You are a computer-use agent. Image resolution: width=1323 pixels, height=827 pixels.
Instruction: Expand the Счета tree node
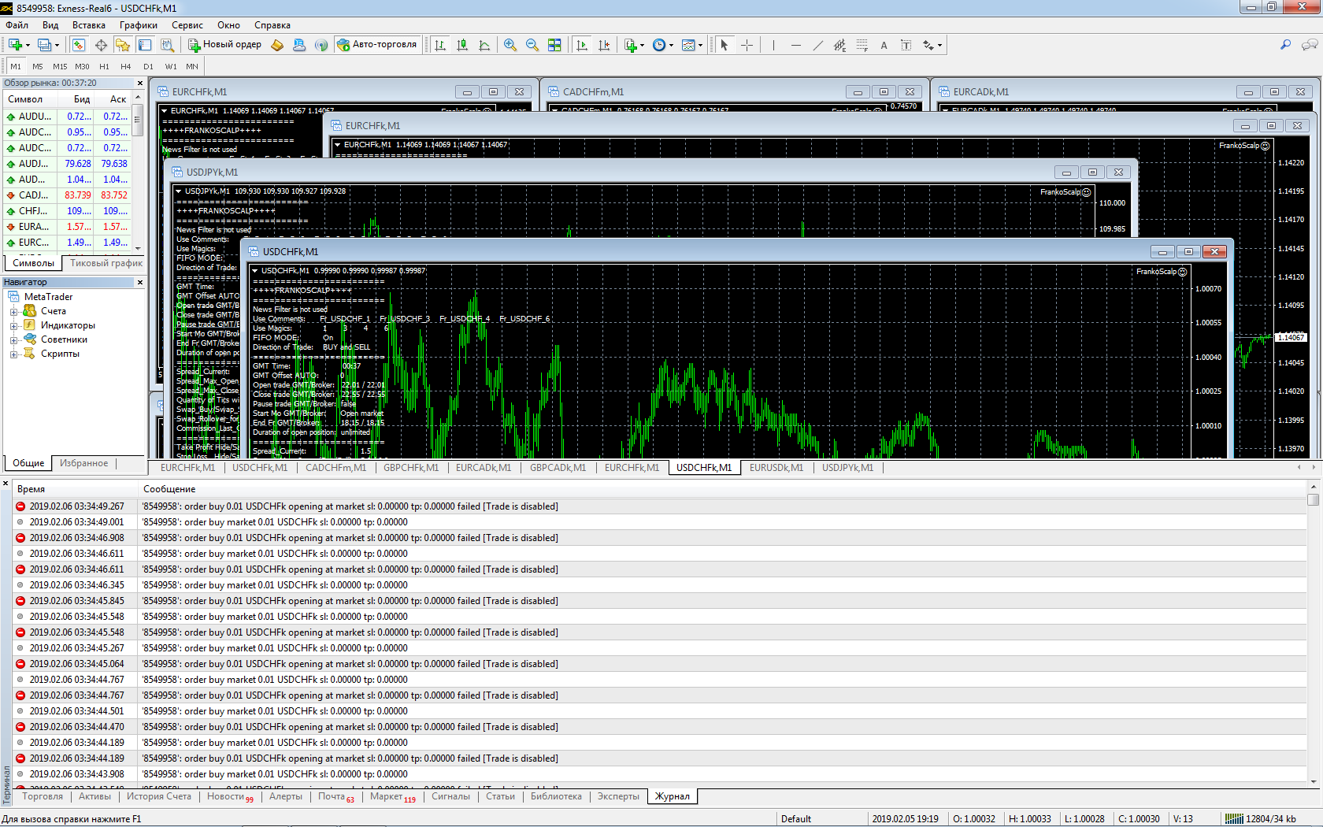(13, 311)
